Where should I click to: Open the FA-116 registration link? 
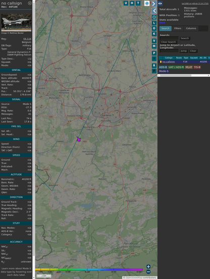[27, 39]
